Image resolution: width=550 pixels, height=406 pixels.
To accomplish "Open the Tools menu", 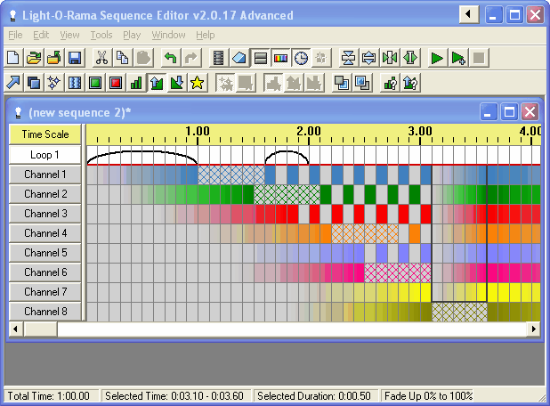I will point(101,35).
